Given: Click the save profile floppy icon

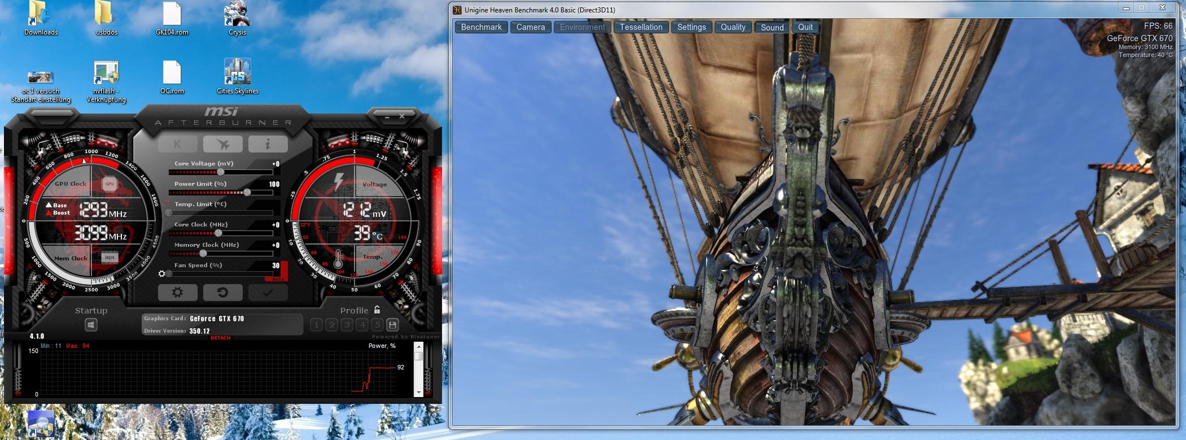Looking at the screenshot, I should coord(393,324).
